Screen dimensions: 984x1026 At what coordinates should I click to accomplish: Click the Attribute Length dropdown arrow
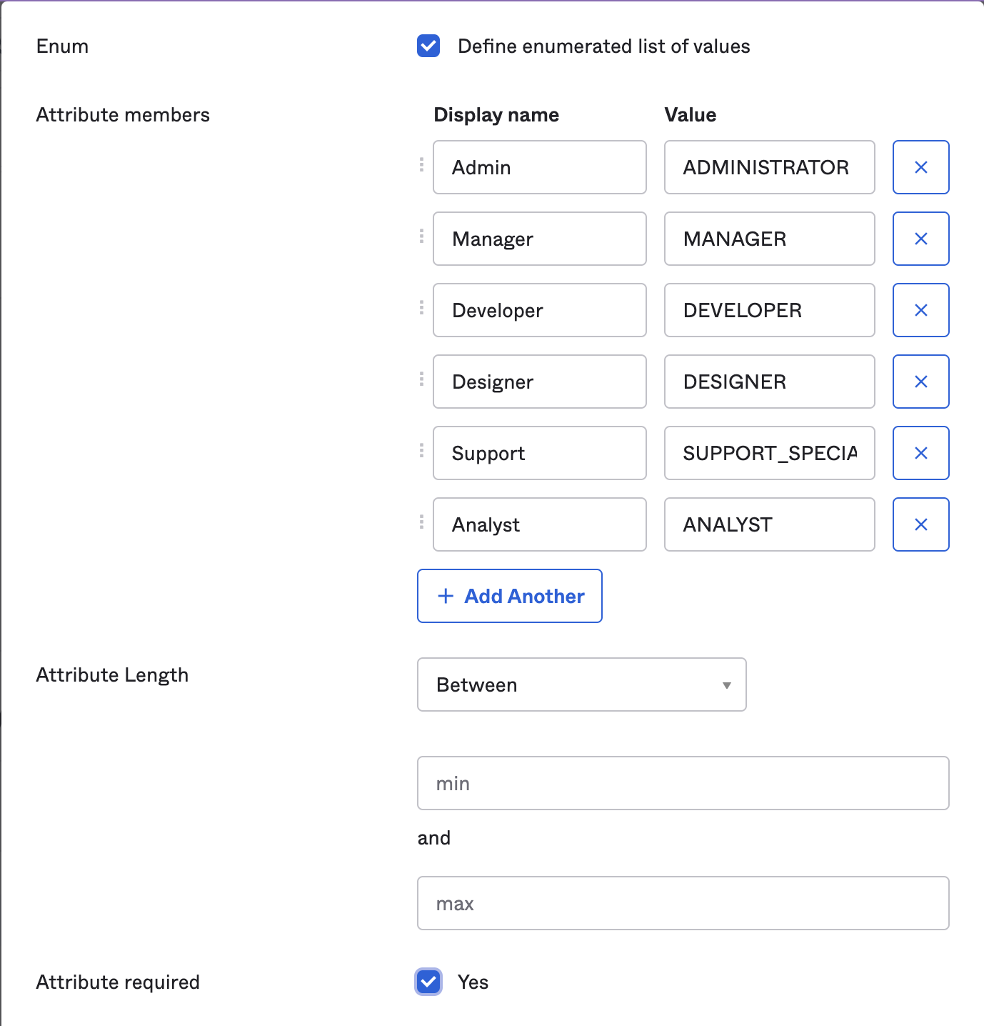(x=726, y=685)
